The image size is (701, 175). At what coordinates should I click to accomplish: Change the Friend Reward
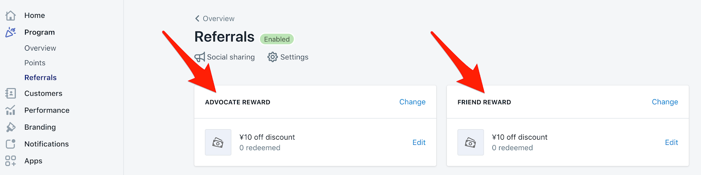tap(665, 102)
